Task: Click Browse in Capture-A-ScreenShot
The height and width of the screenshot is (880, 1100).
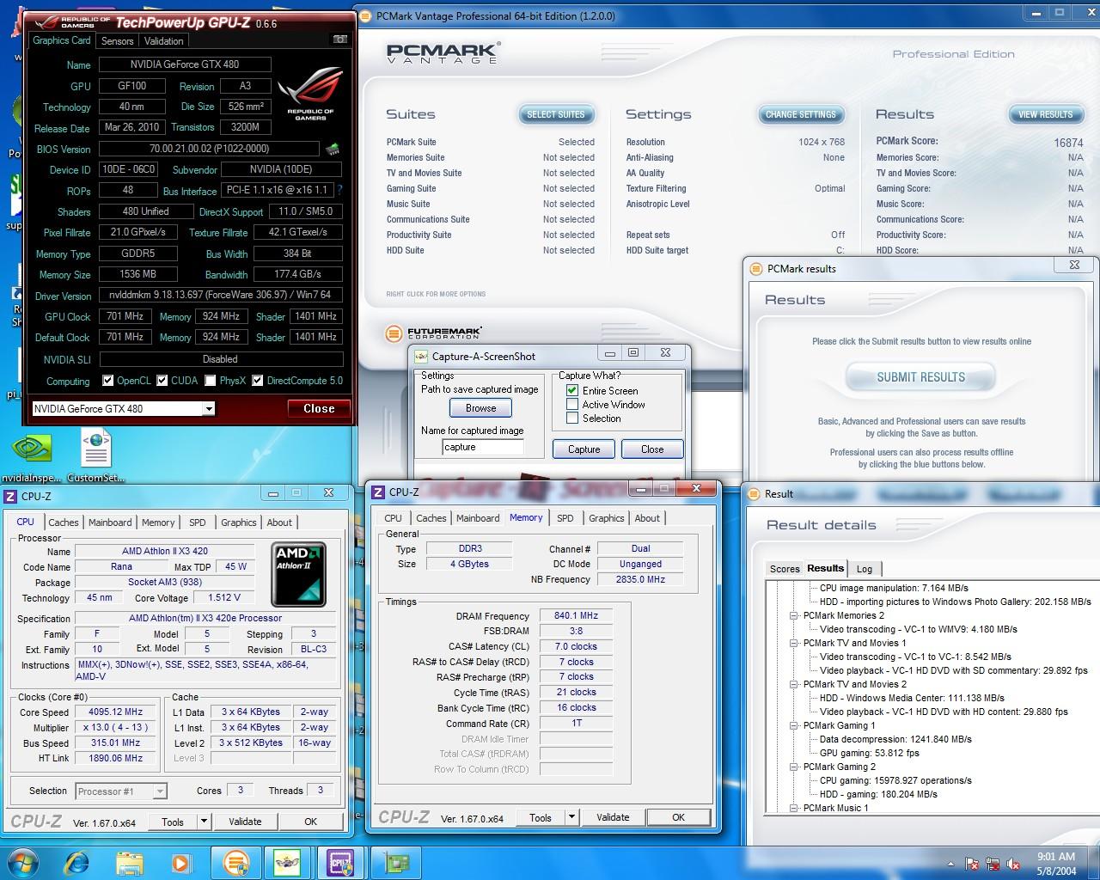Action: tap(481, 408)
